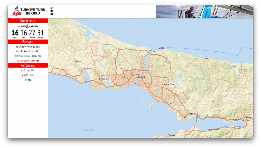Click the Darıca label on the map
Screen dimensions: 261x148
pos(184,117)
